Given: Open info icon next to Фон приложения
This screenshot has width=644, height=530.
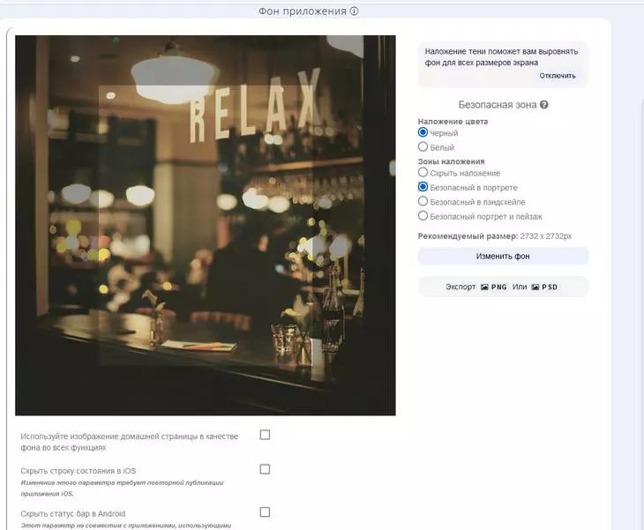Looking at the screenshot, I should [x=354, y=11].
